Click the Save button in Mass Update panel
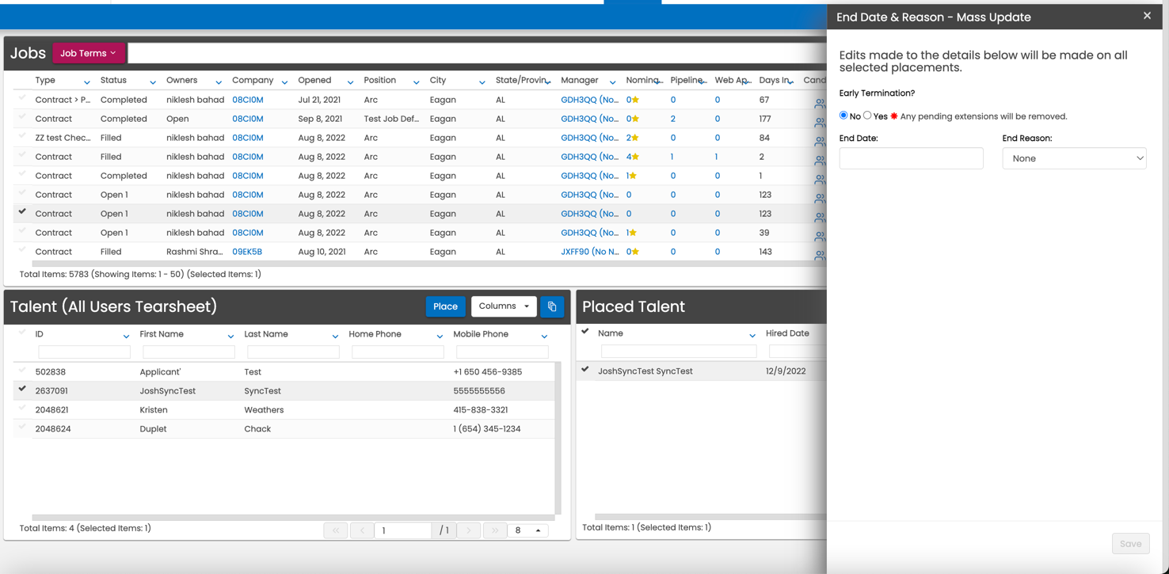Screen dimensions: 1169x574 1130,544
